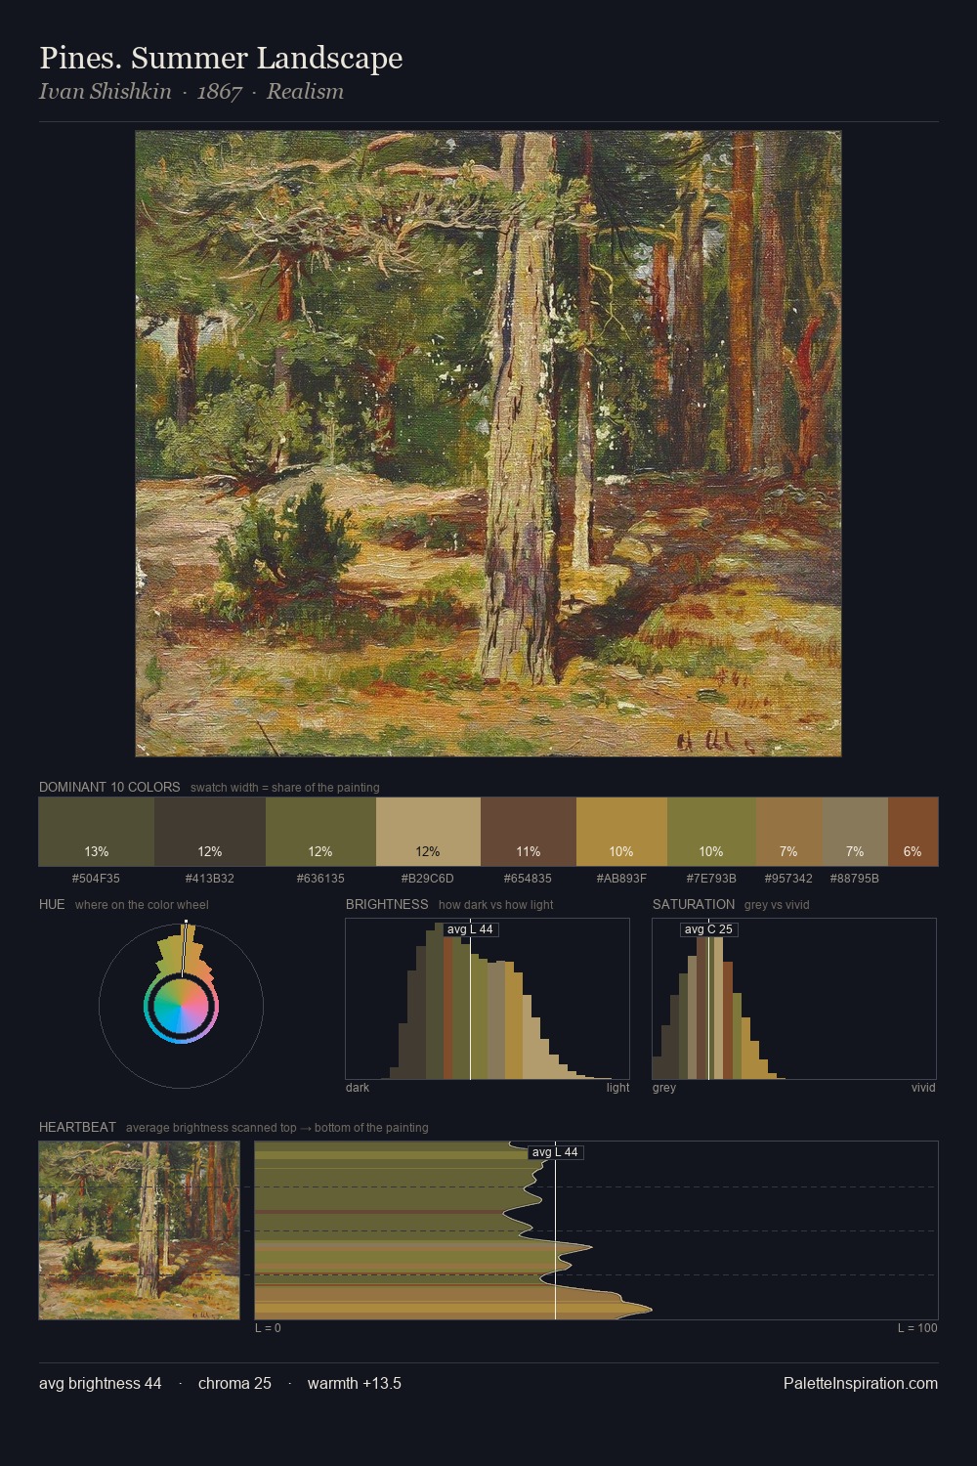Open the small heartbeat painting thumbnail
977x1466 pixels.
point(139,1230)
